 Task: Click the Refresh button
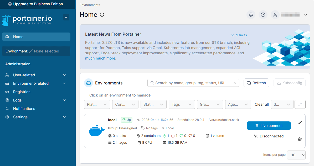pos(256,83)
